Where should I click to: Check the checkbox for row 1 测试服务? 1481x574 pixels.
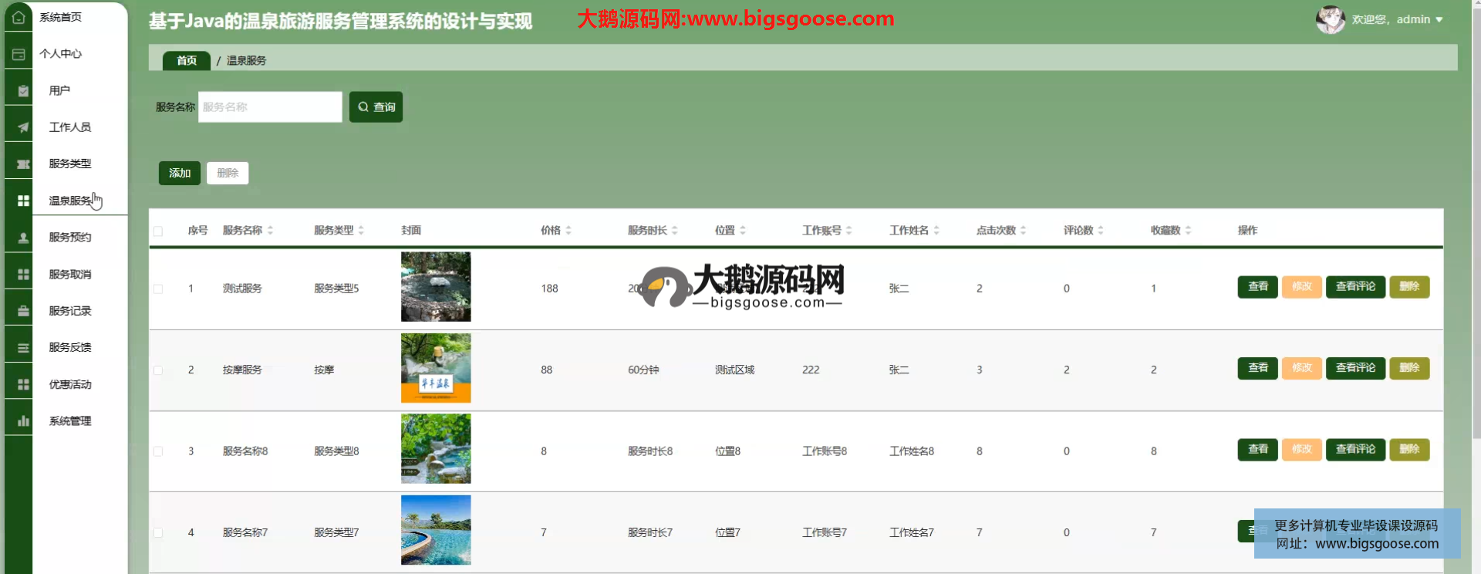click(158, 289)
